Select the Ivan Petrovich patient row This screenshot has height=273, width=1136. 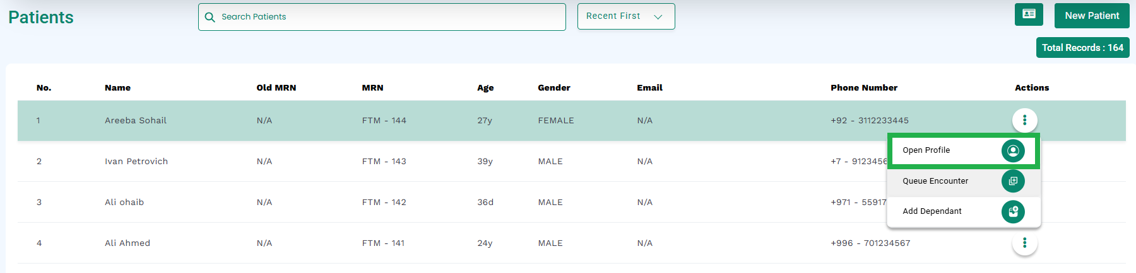coord(572,162)
